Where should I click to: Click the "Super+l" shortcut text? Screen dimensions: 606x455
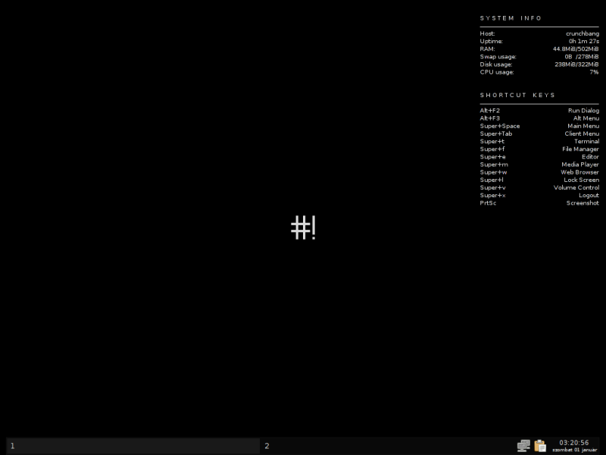point(492,180)
